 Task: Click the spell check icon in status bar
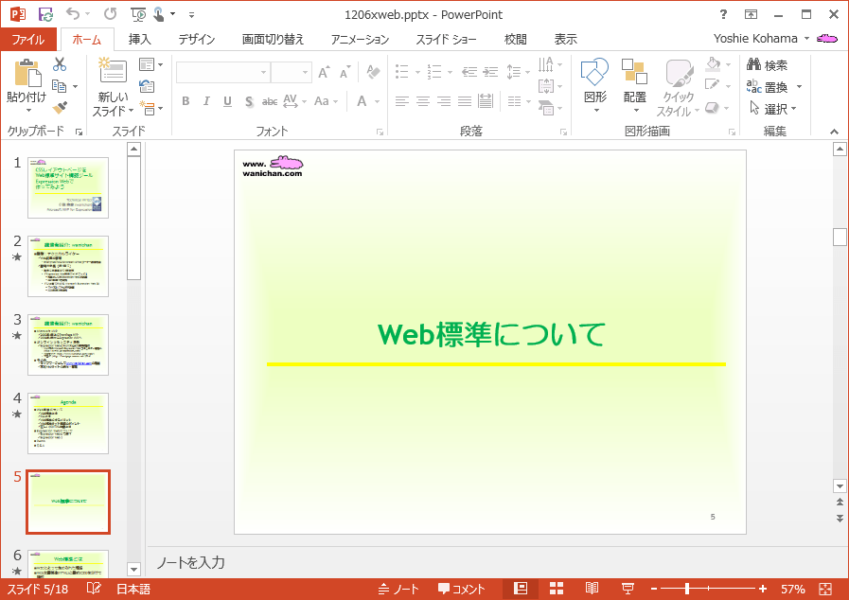(94, 589)
